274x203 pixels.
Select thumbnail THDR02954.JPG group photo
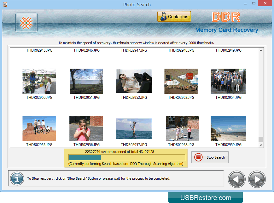pyautogui.click(x=228, y=81)
